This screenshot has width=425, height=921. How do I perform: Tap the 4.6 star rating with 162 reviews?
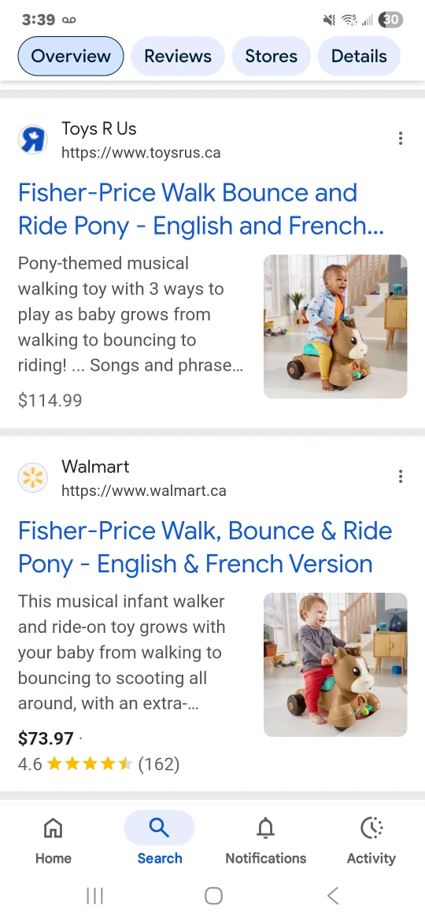point(98,764)
